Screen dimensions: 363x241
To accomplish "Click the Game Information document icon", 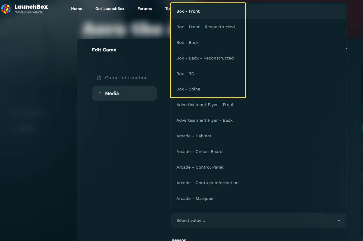I will coord(99,78).
